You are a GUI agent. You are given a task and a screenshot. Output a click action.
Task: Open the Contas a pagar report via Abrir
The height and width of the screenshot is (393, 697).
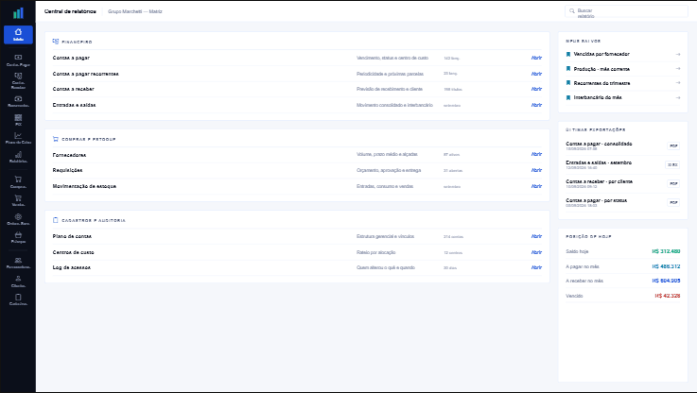click(x=536, y=58)
